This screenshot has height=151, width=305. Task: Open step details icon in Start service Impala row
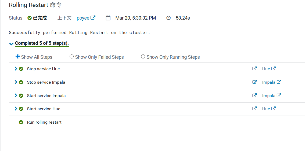point(254,95)
